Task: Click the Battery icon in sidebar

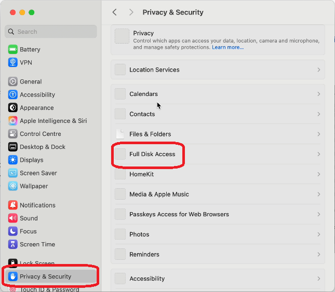Action: [13, 49]
